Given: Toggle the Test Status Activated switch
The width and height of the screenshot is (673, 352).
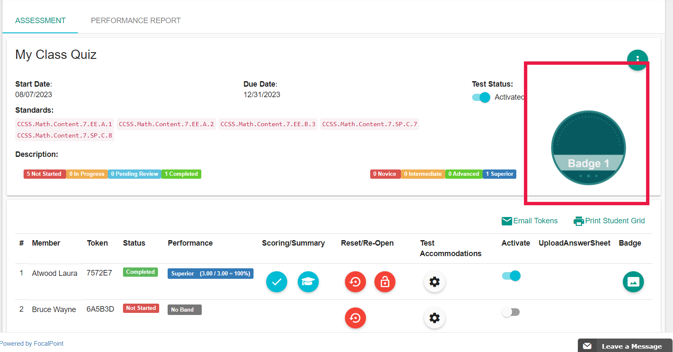Looking at the screenshot, I should click(x=481, y=97).
